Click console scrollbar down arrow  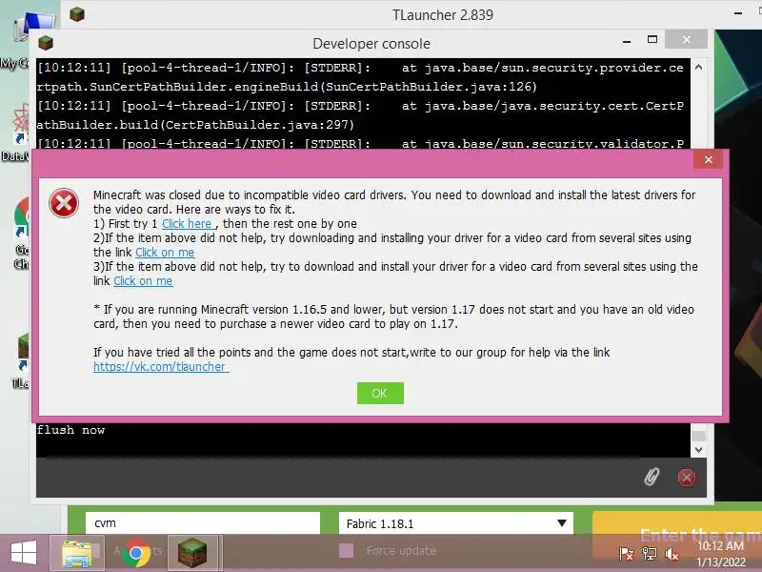click(x=698, y=449)
